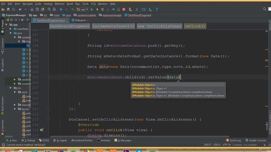This screenshot has width=271, height=152.
Task: Open the File menu
Action: 3,4
